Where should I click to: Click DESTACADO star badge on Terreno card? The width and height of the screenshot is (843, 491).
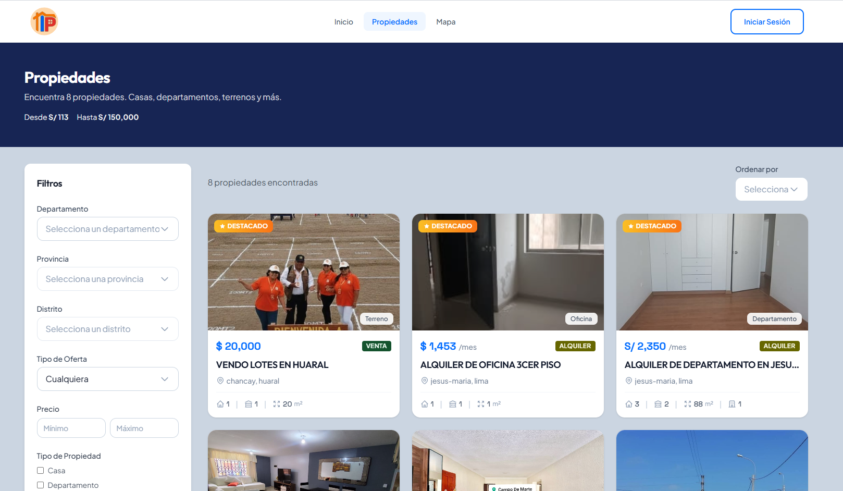point(243,226)
